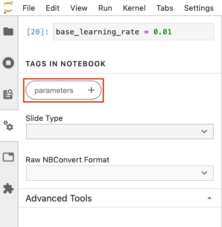Image resolution: width=222 pixels, height=227 pixels.
Task: Open the Extension Manager puzzle icon
Action: [x=8, y=188]
